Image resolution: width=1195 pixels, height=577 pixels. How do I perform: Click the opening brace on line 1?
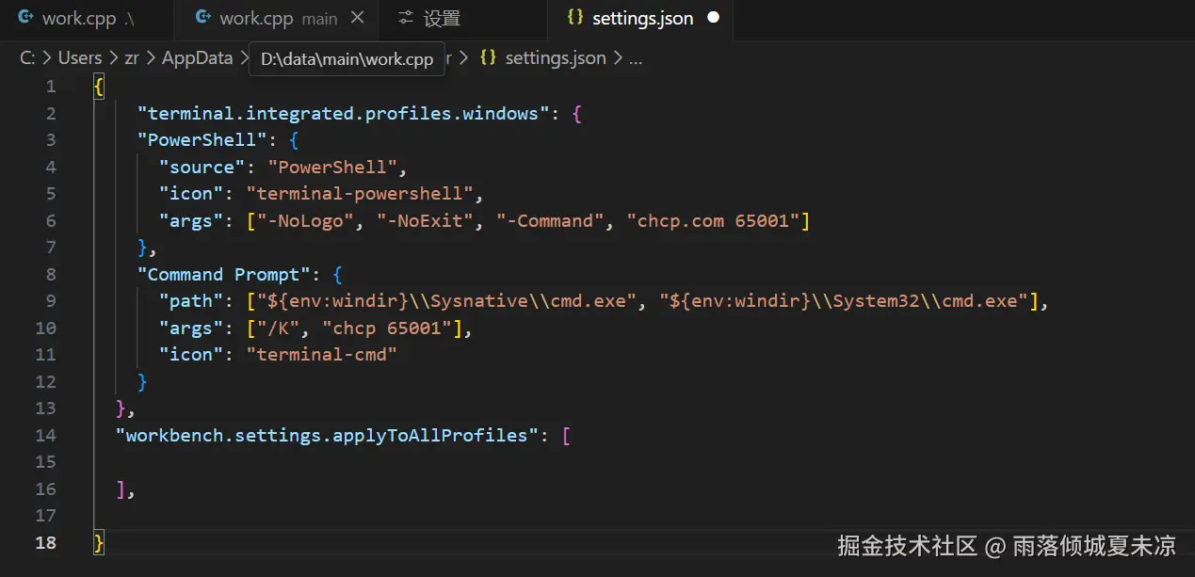pos(99,86)
